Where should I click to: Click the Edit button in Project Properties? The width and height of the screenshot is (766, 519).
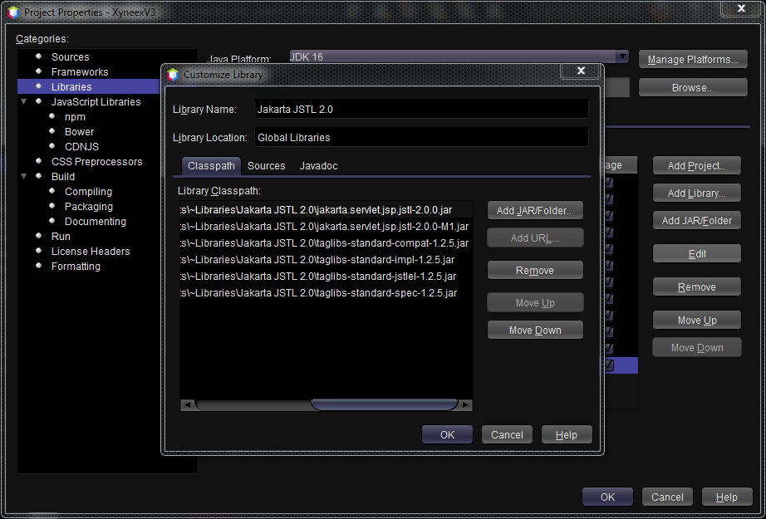(x=697, y=253)
